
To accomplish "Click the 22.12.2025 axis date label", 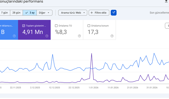I will pyautogui.click(x=74, y=88).
